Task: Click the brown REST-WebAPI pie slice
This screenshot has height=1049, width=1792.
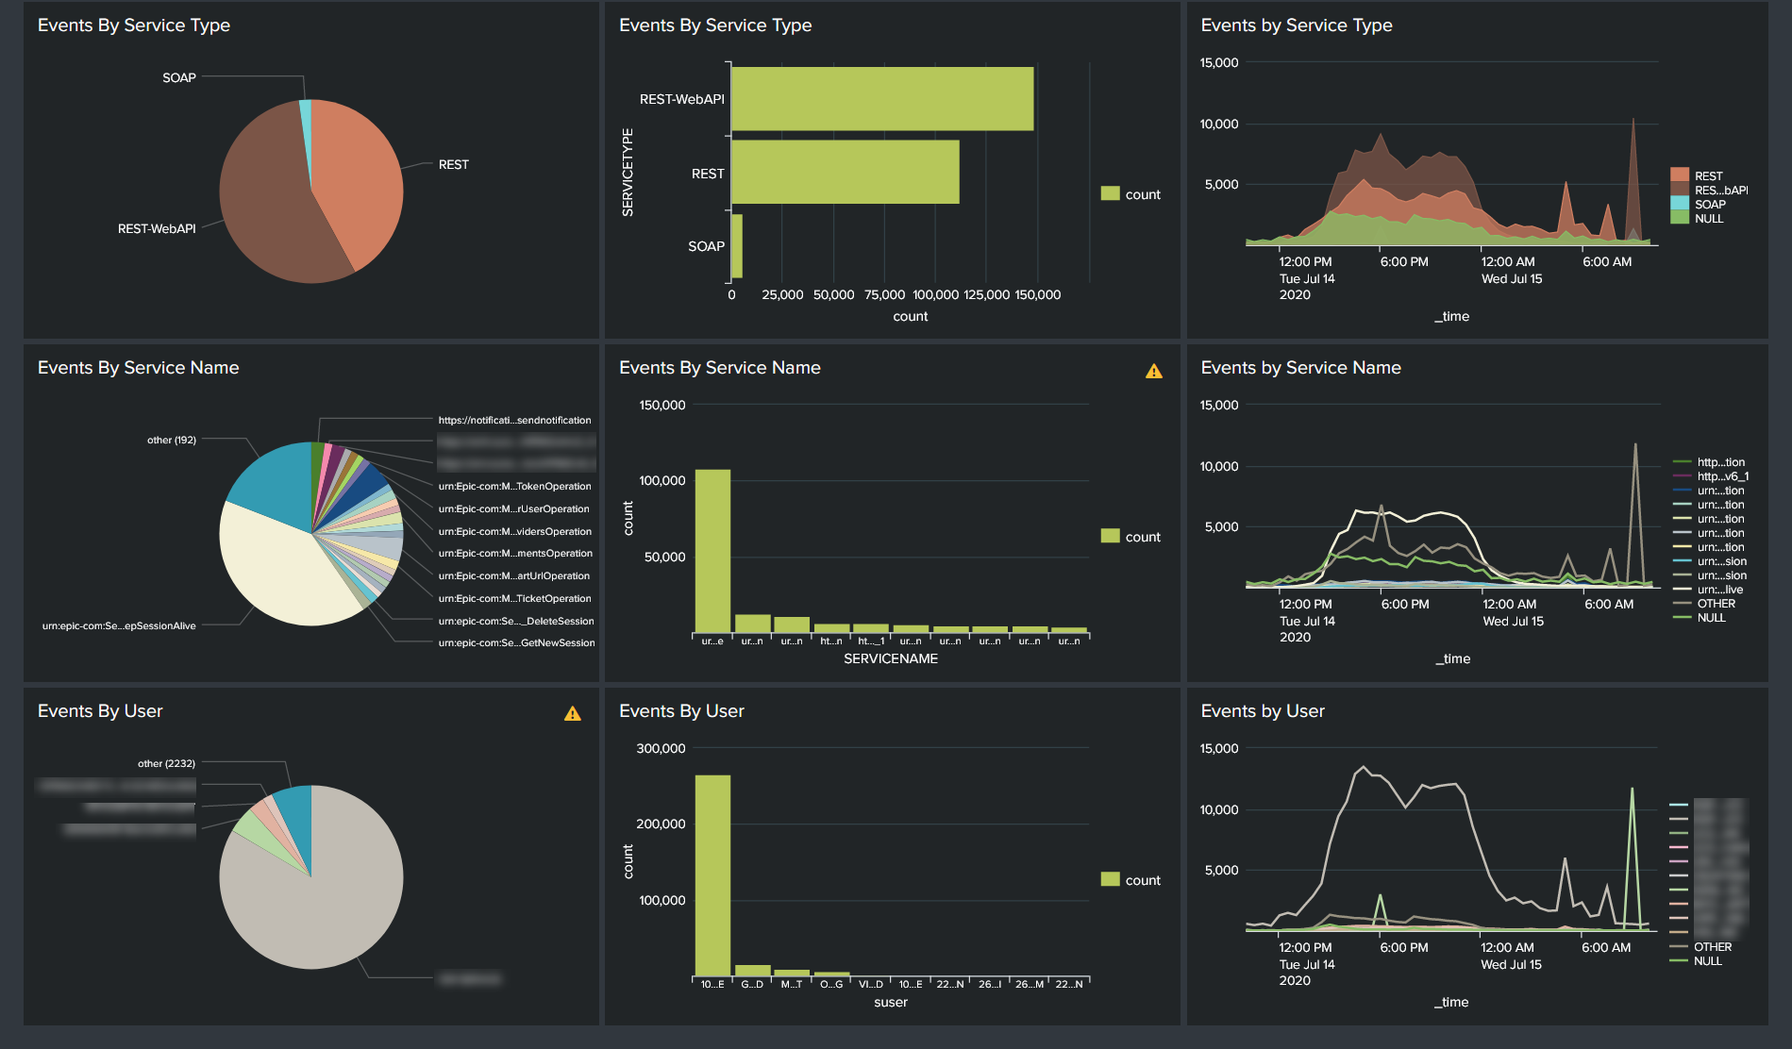Action: [269, 208]
